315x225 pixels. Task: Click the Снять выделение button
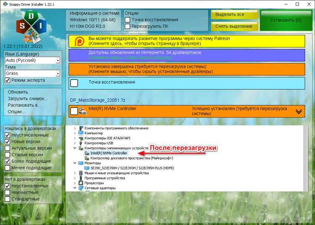[234, 26]
